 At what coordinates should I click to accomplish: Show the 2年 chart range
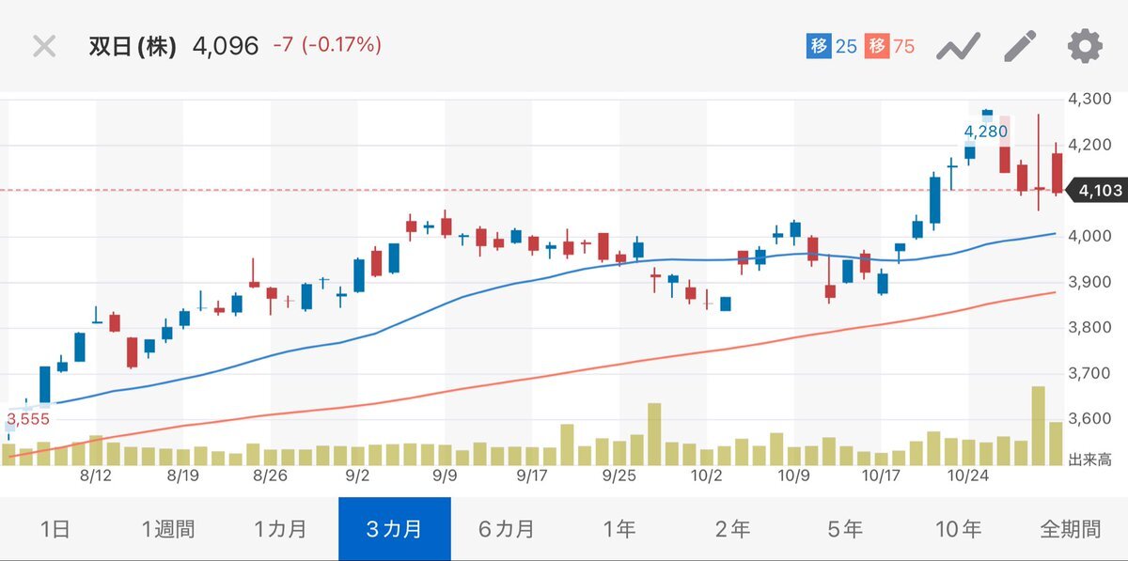pyautogui.click(x=732, y=529)
